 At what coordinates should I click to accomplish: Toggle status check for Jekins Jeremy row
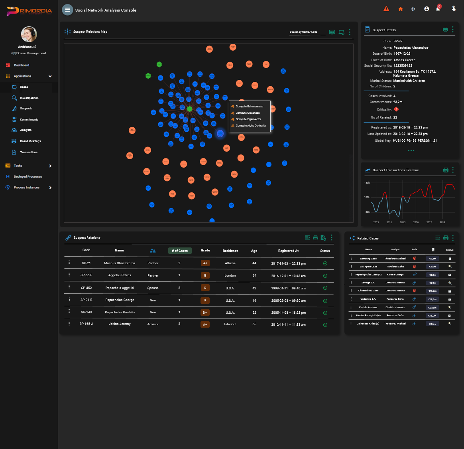coord(325,324)
